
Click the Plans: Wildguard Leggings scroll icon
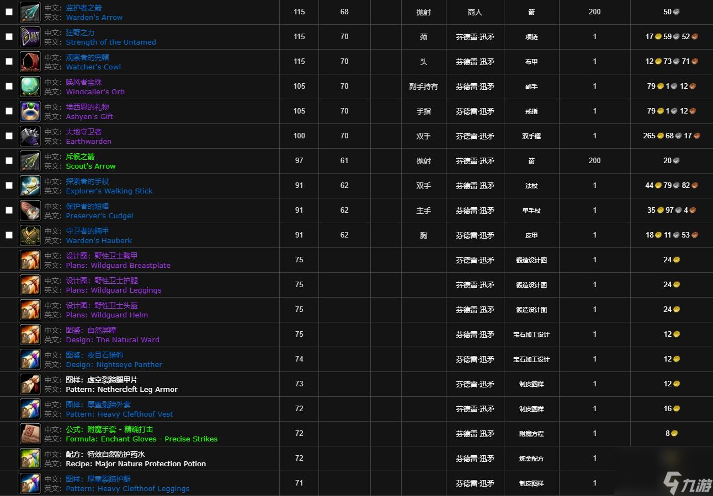pos(30,285)
